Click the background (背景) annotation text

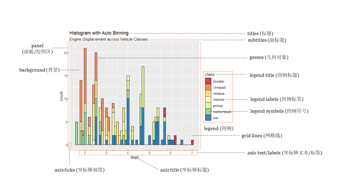click(x=39, y=70)
